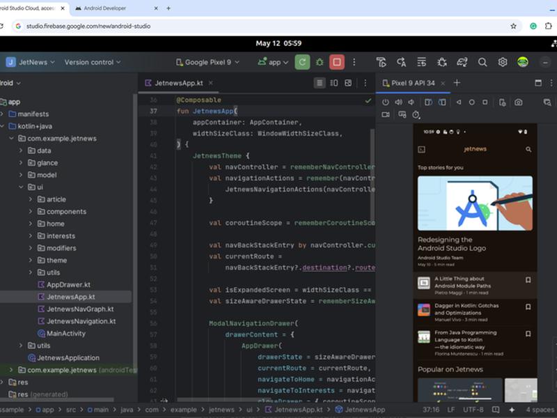557x418 pixels.
Task: Switch editor to Code-only view
Action: [320, 83]
